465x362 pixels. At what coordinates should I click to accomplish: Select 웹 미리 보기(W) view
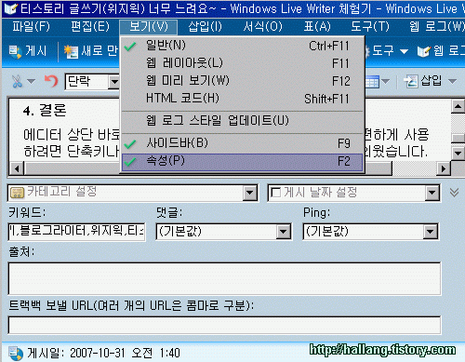pyautogui.click(x=242, y=81)
